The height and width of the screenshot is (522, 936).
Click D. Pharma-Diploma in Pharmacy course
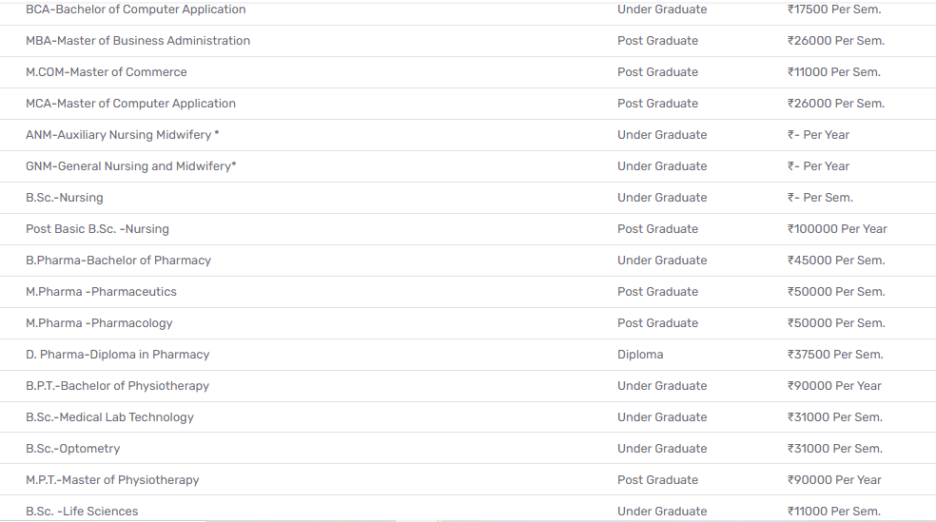(x=117, y=355)
